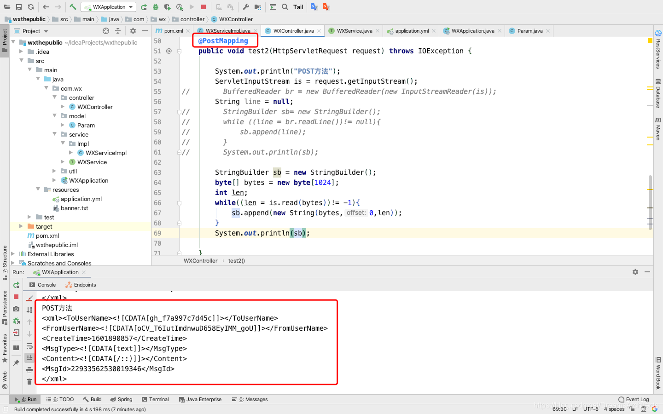Print console output with the printer icon
Viewport: 663px width, 414px height.
point(29,370)
